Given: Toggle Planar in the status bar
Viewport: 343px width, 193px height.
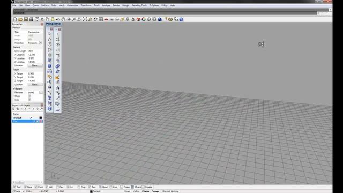Looking at the screenshot, I should coord(145,191).
